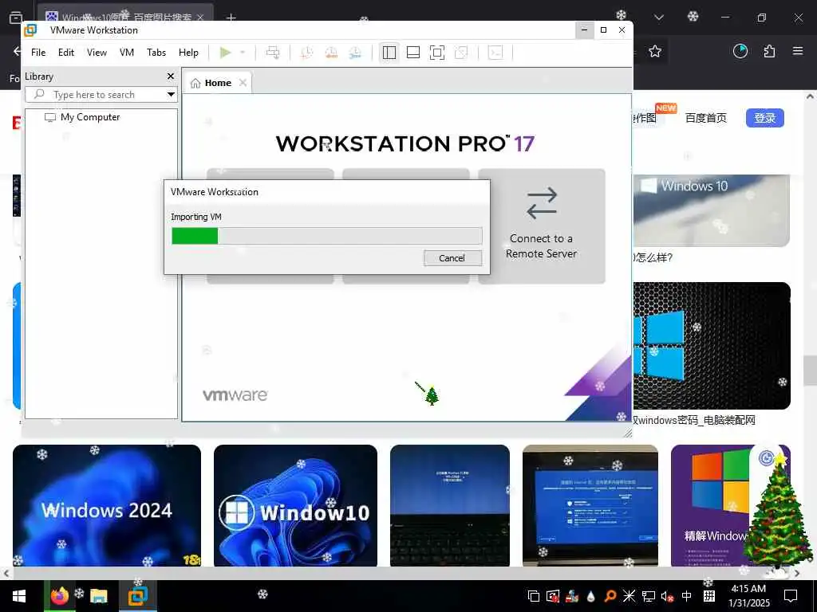Click the Manage Snapshots toolbar icon
The height and width of the screenshot is (612, 817).
click(x=355, y=53)
